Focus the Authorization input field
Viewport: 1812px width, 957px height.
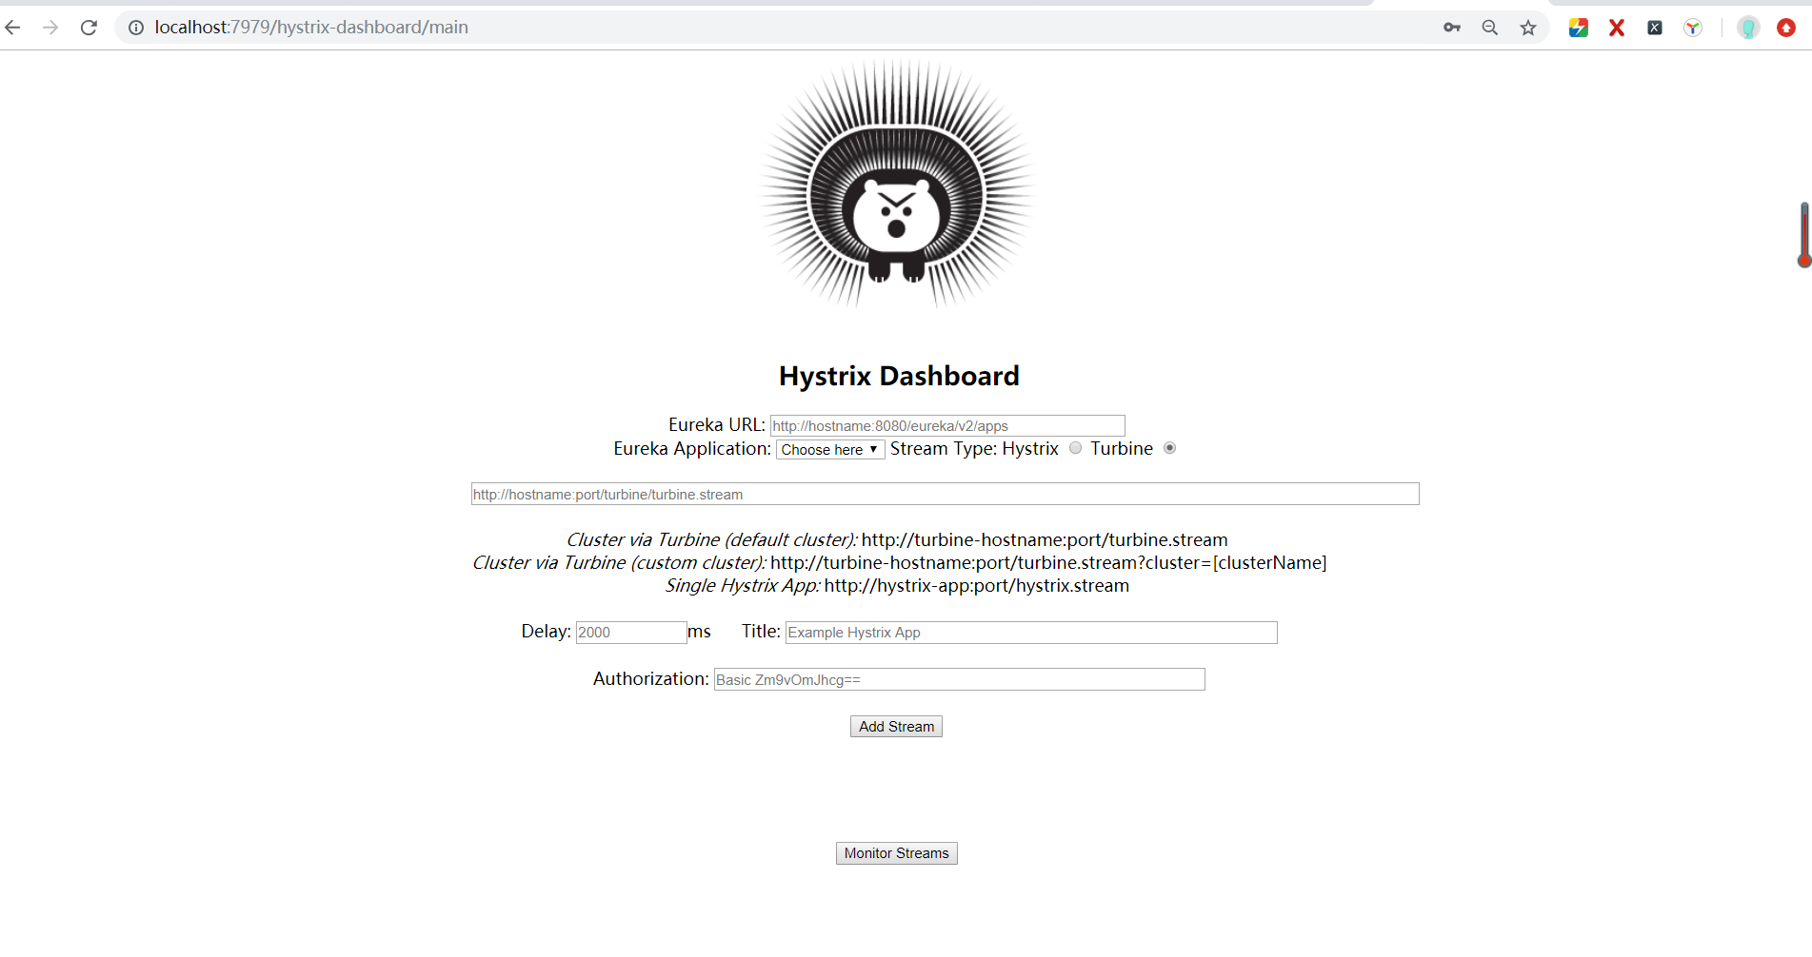pos(959,679)
